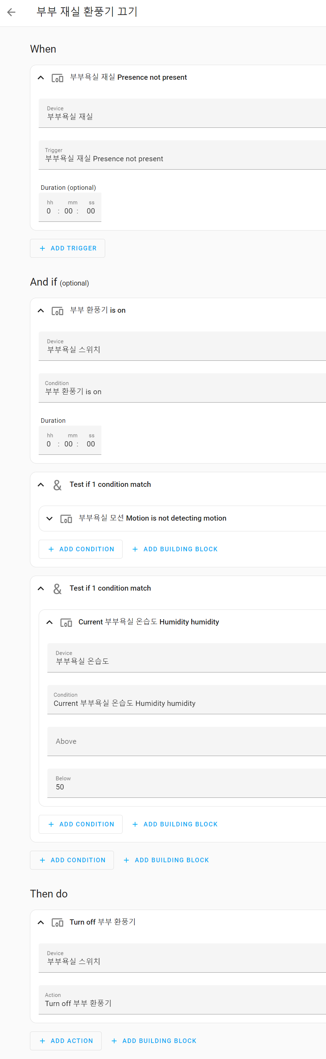Image resolution: width=326 pixels, height=1059 pixels.
Task: Click the ADD ACTION button
Action: (66, 1041)
